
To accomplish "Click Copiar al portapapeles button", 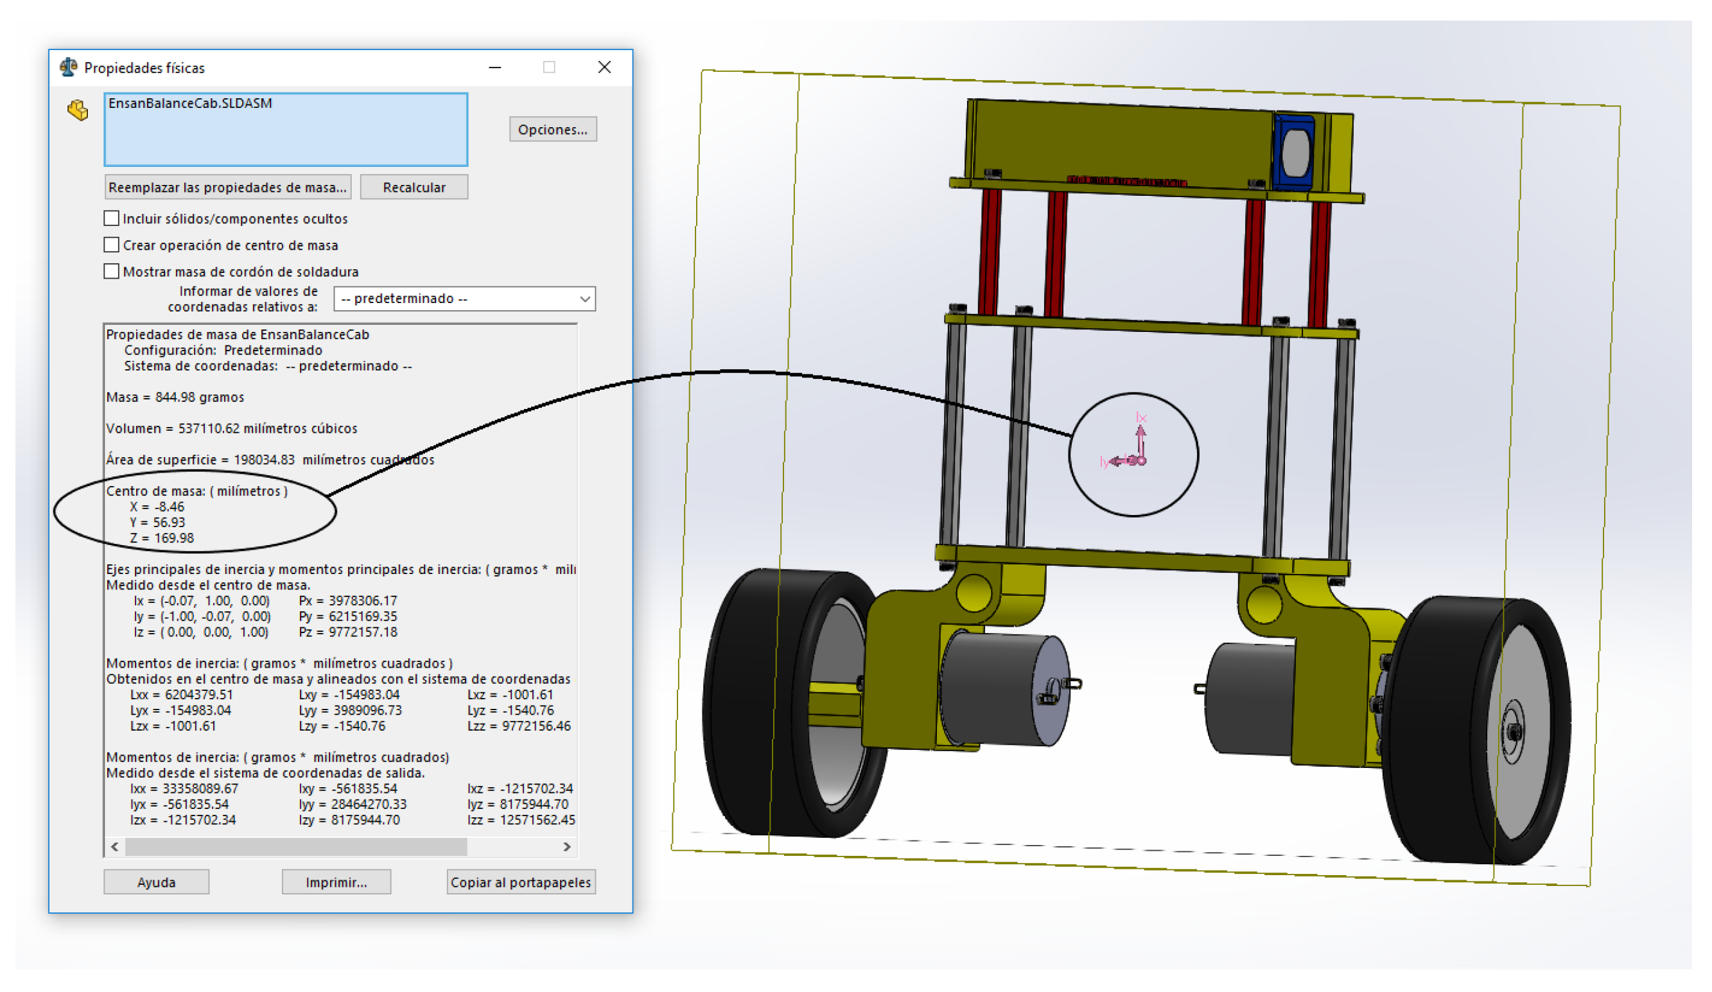I will (x=521, y=882).
